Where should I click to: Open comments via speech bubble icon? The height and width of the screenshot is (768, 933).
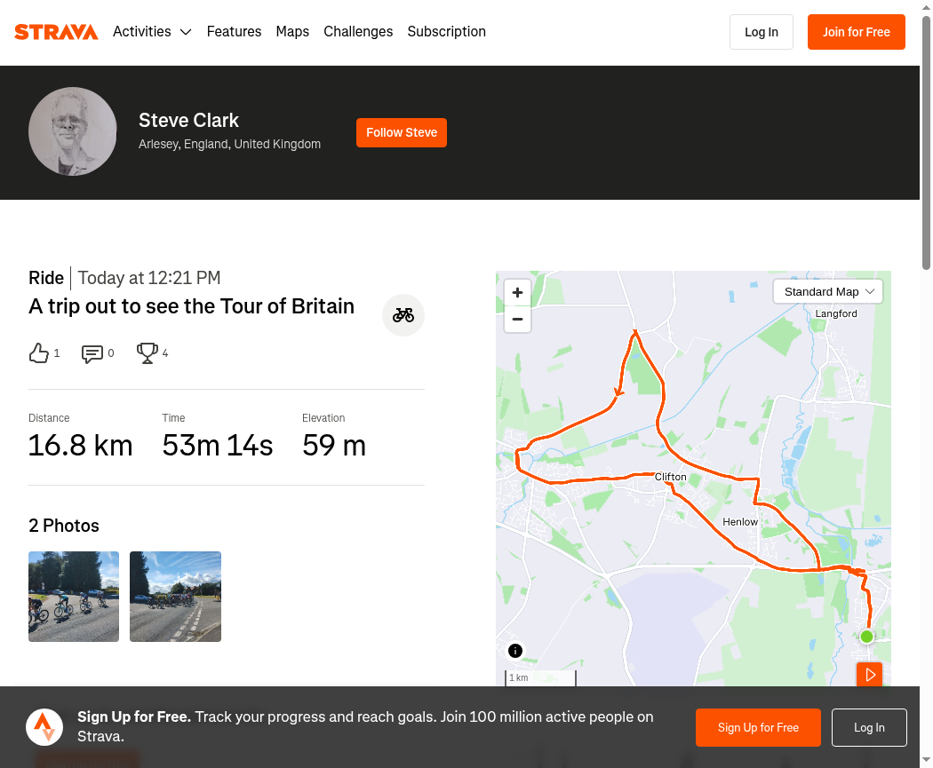click(x=92, y=353)
